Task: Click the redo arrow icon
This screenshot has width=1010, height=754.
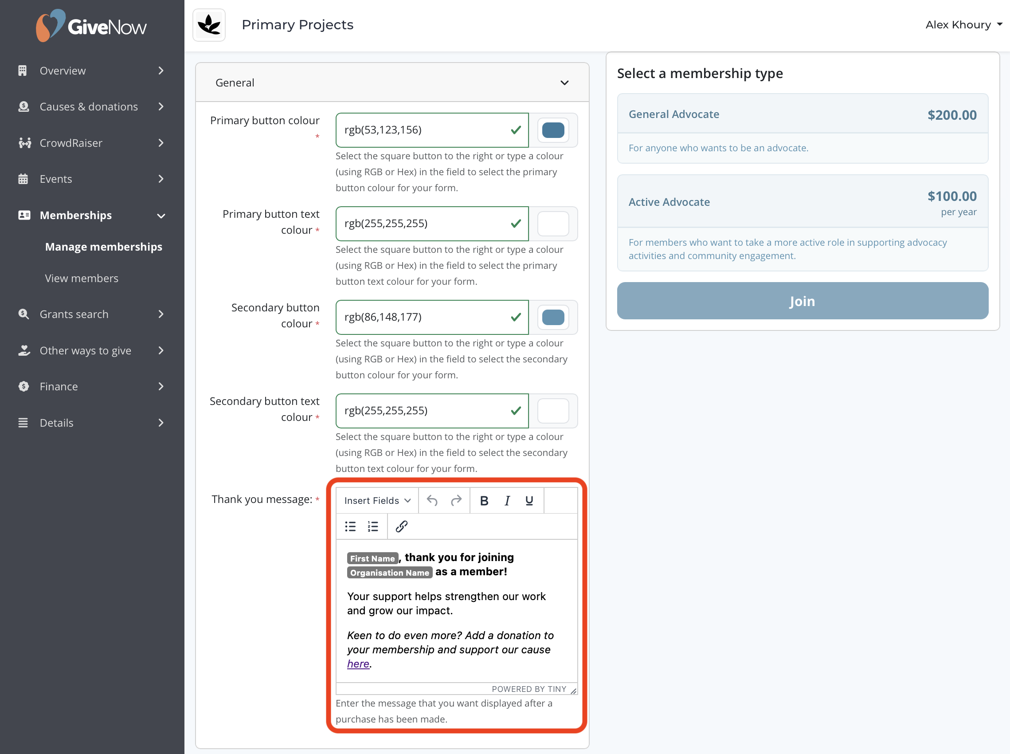Action: coord(456,501)
